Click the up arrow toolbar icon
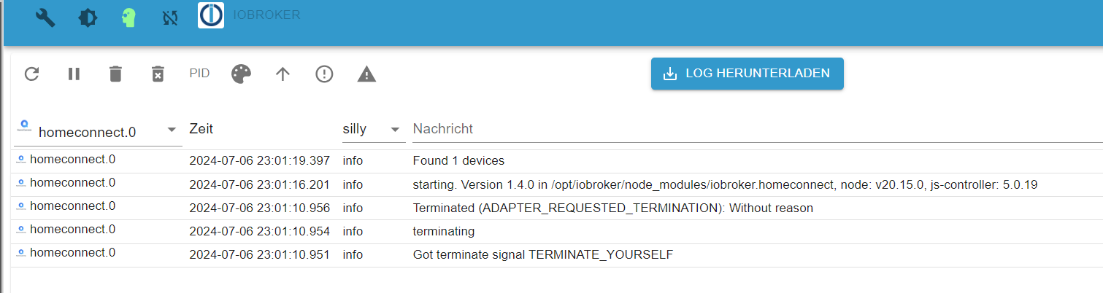 tap(283, 74)
